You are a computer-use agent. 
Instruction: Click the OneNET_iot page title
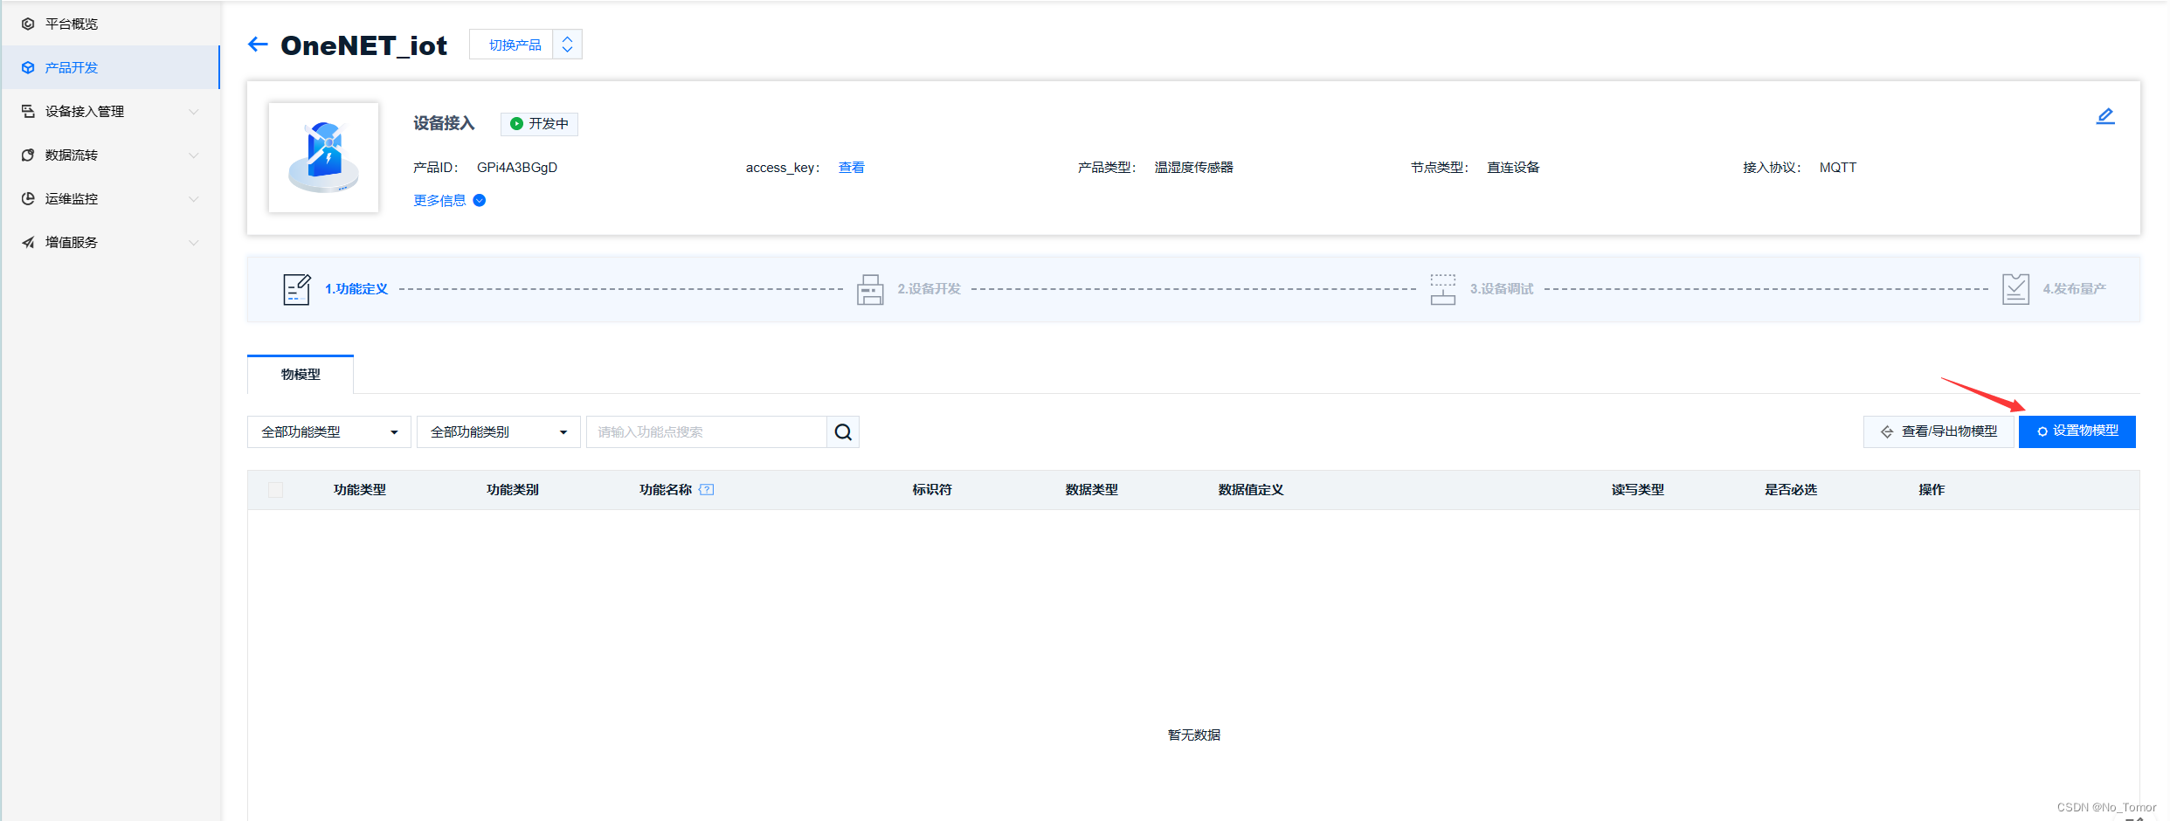click(364, 45)
